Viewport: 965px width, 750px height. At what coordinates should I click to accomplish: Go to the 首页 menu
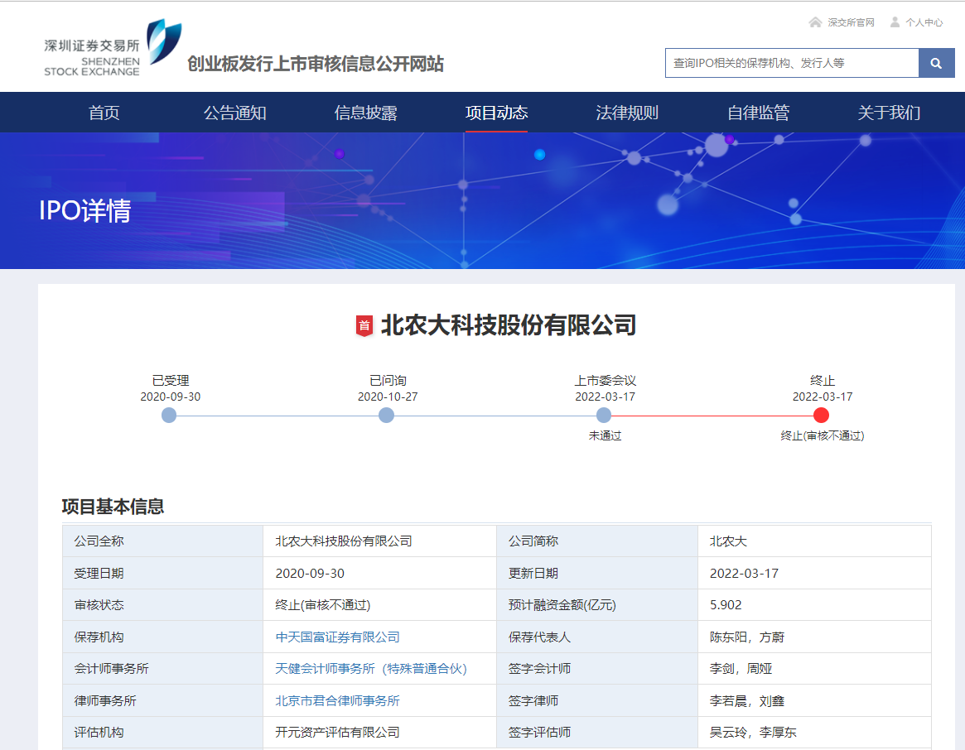(x=104, y=113)
